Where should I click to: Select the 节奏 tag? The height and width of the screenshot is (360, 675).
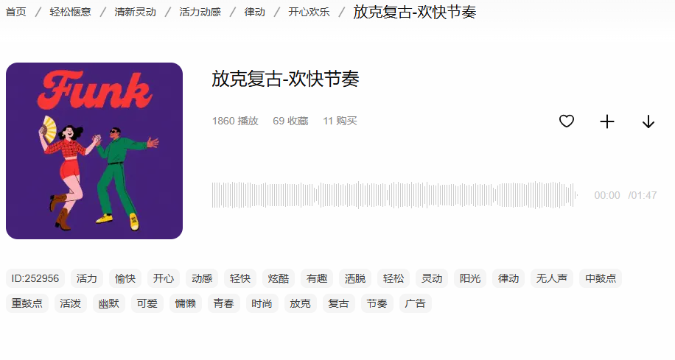coord(377,303)
